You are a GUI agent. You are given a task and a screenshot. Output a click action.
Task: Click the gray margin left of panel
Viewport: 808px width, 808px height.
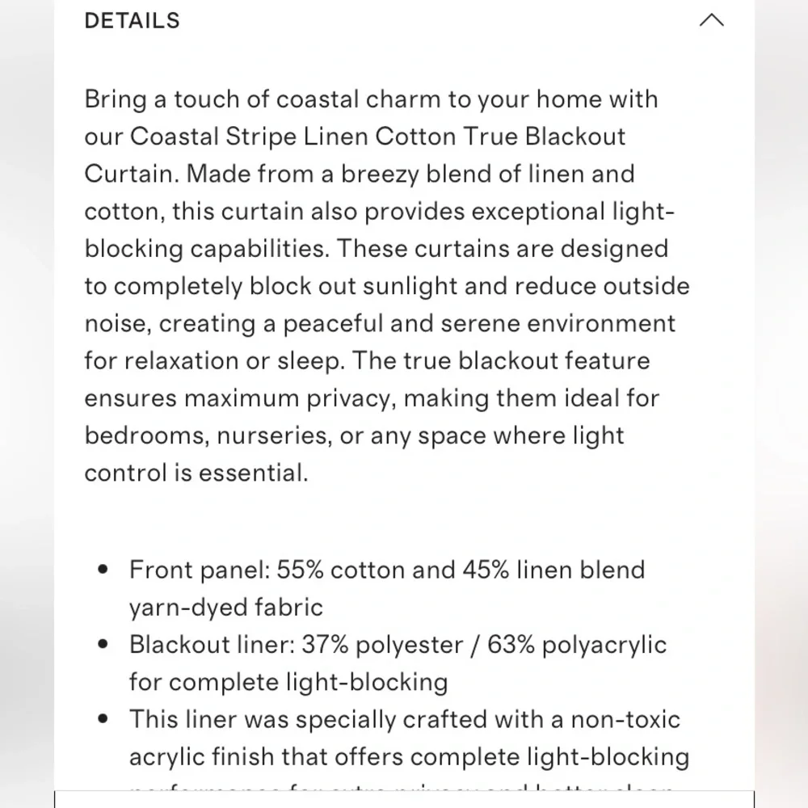(27, 404)
